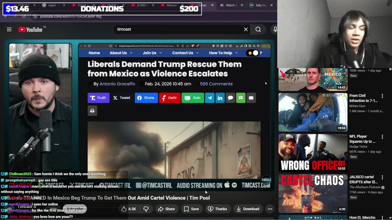Image resolution: width=392 pixels, height=220 pixels.
Task: Switch to the Tally Cou... browser tab
Action: [x=260, y=5]
